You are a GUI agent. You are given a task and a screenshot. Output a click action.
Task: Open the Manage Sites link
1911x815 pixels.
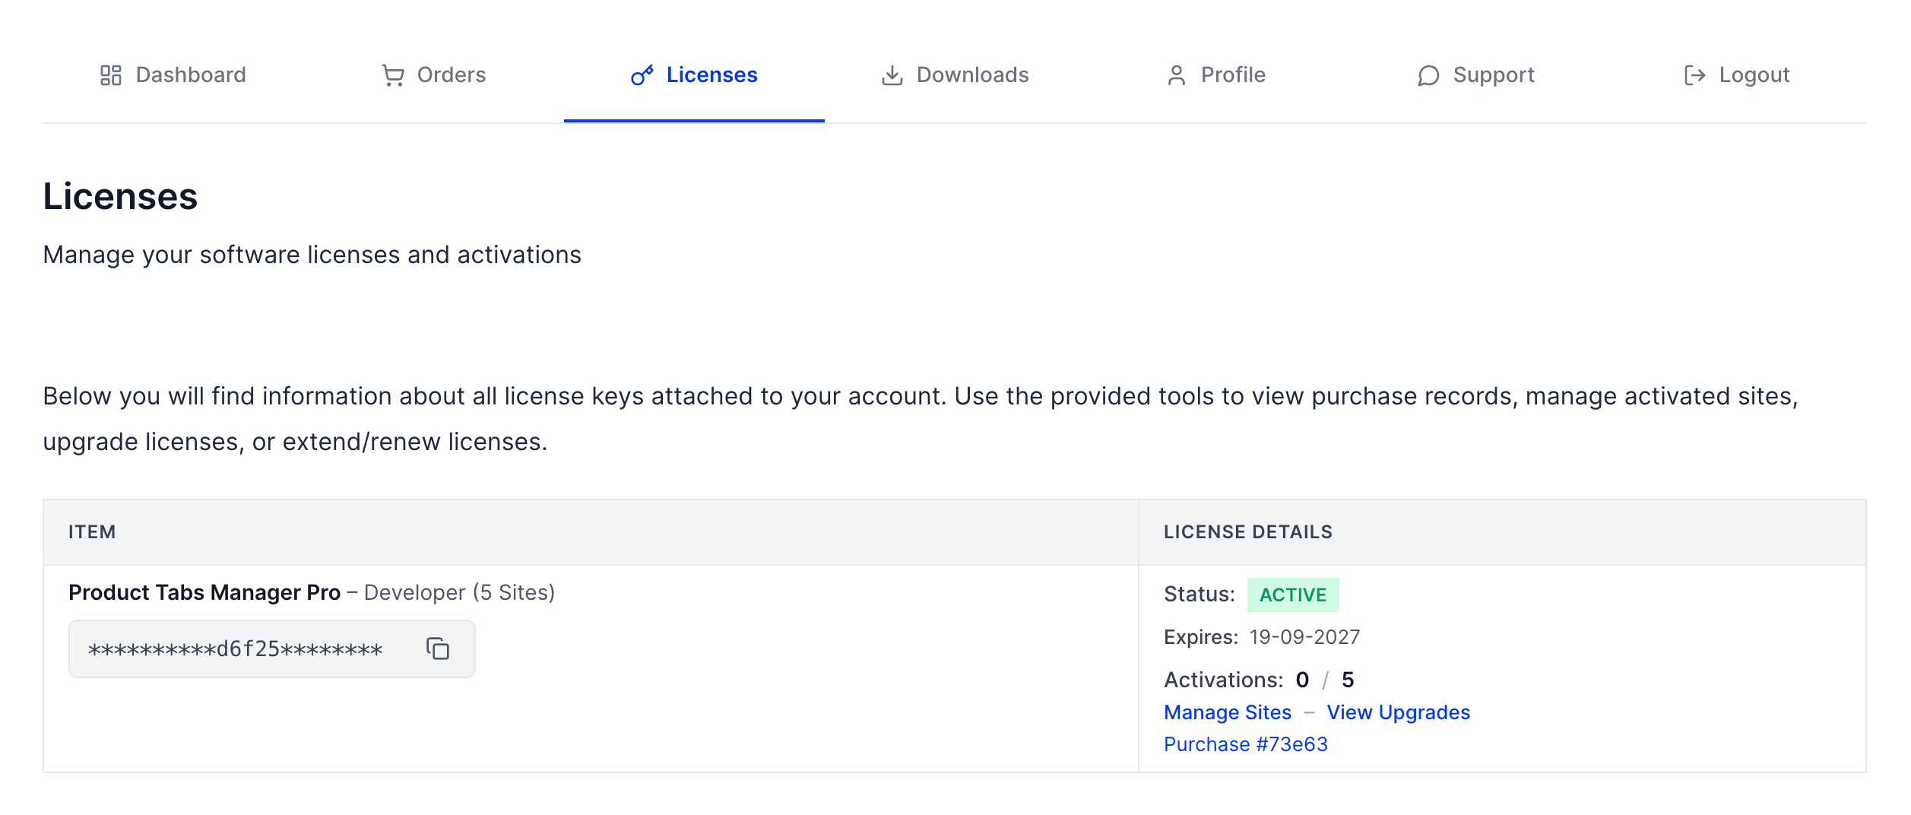(x=1228, y=712)
